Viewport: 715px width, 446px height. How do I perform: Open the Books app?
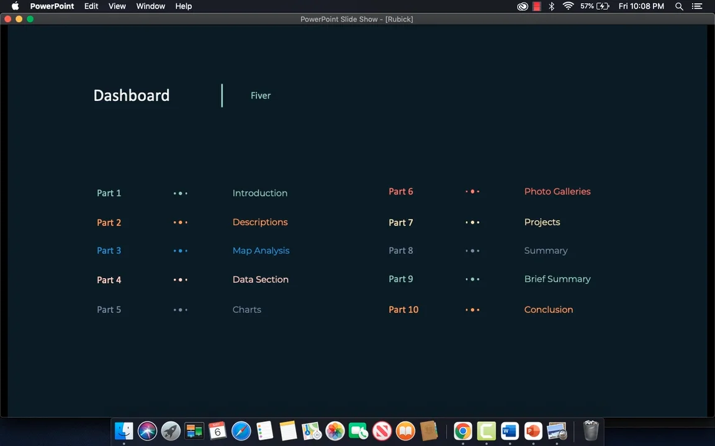coord(405,431)
